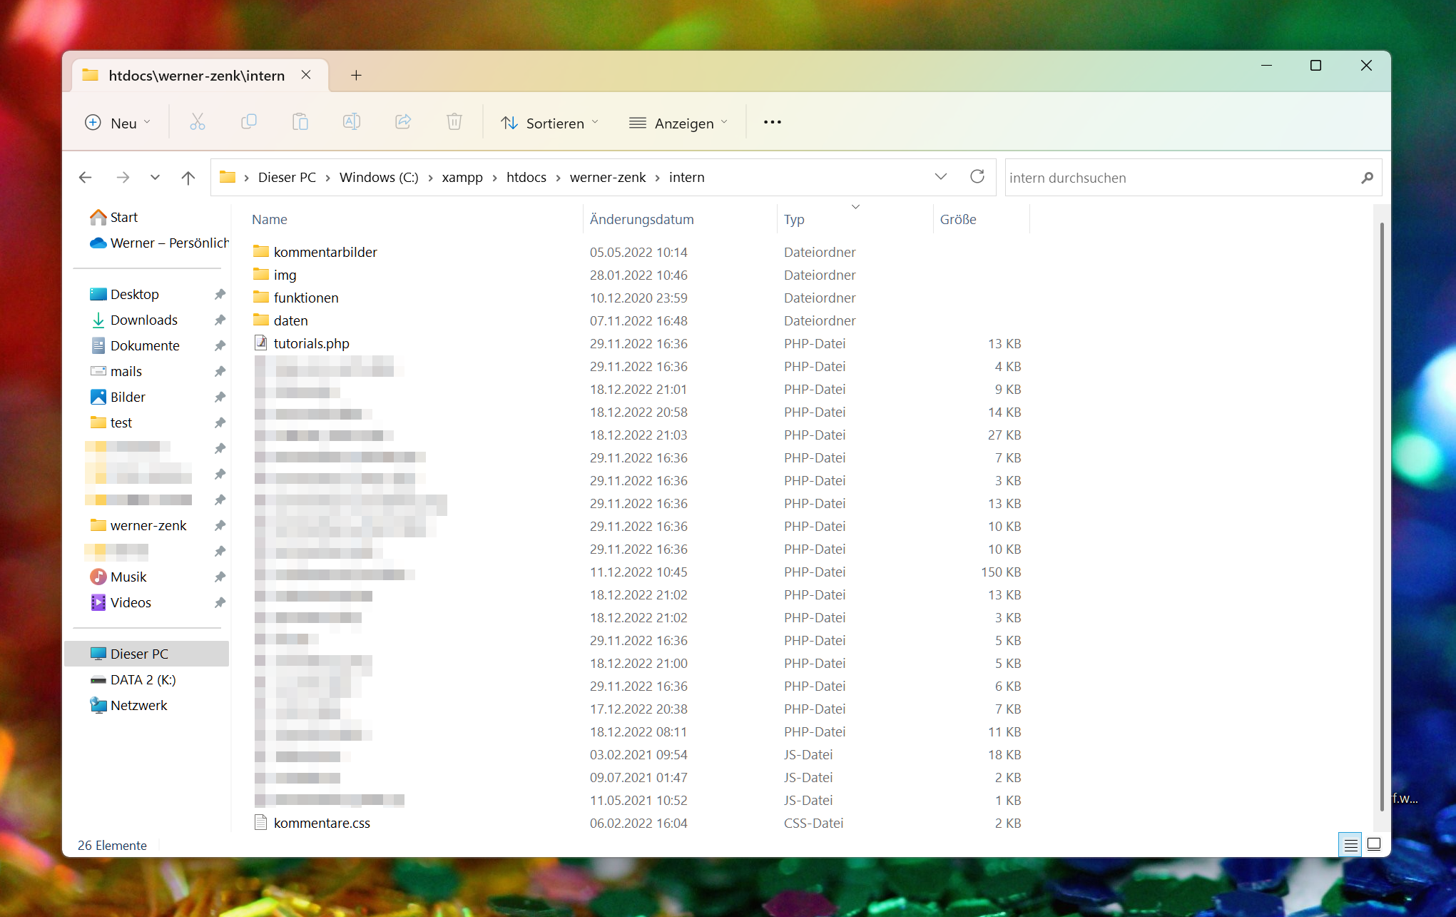Navigate to htdocs in breadcrumb path
Image resolution: width=1456 pixels, height=917 pixels.
(x=526, y=178)
